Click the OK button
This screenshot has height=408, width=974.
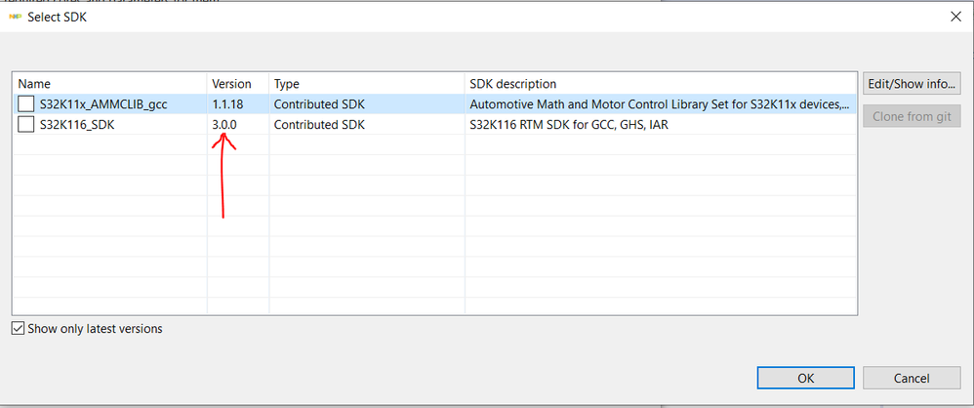point(806,378)
